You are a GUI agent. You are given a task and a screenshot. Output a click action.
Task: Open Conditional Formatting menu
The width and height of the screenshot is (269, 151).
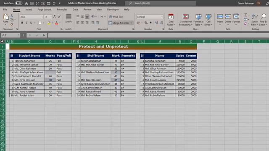(x=185, y=20)
